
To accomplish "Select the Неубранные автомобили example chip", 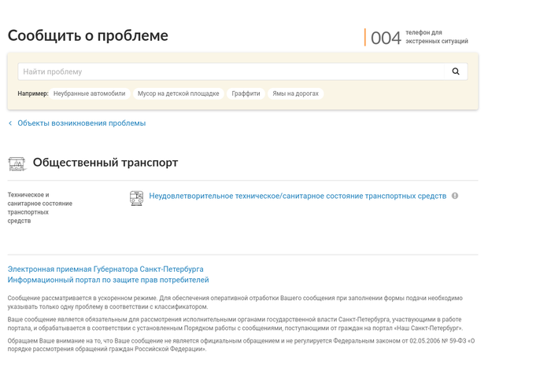I will 89,93.
